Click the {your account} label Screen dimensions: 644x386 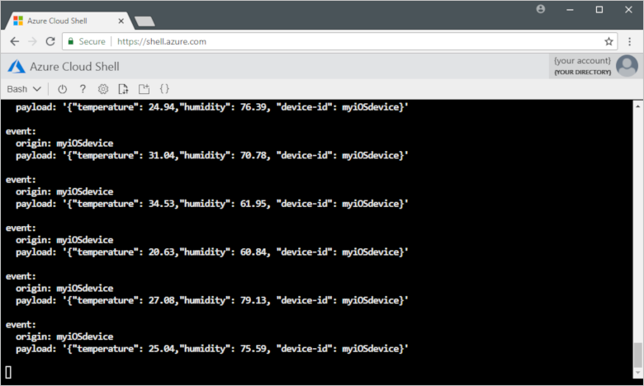tap(582, 61)
